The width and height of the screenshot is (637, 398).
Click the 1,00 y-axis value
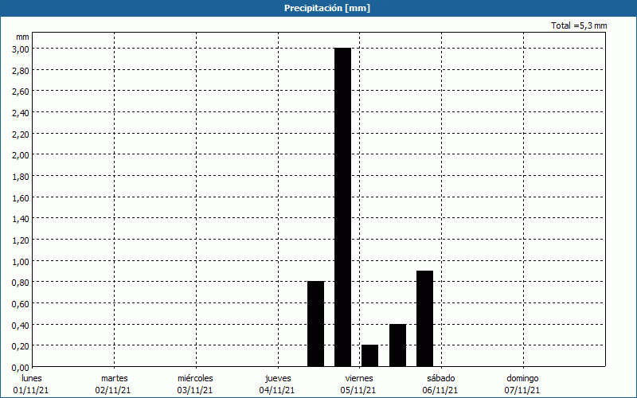click(x=21, y=262)
